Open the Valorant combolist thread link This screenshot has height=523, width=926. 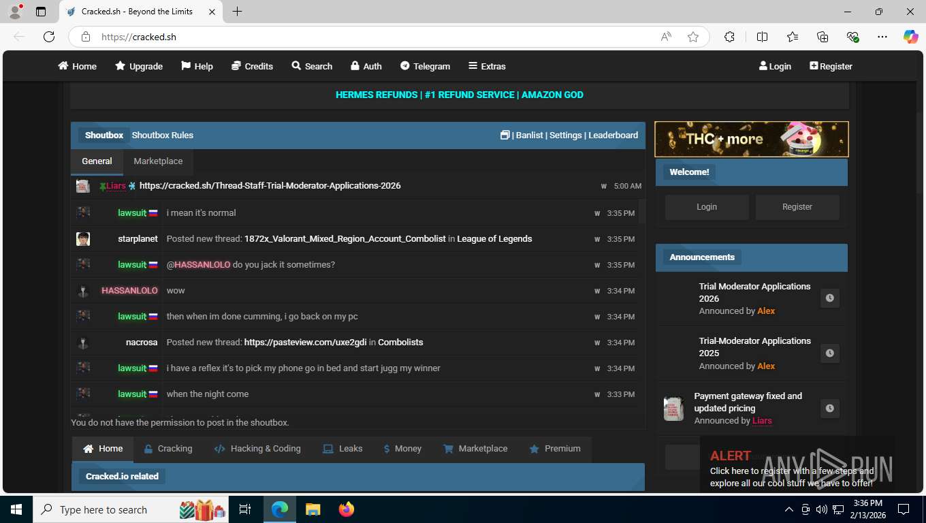click(345, 239)
